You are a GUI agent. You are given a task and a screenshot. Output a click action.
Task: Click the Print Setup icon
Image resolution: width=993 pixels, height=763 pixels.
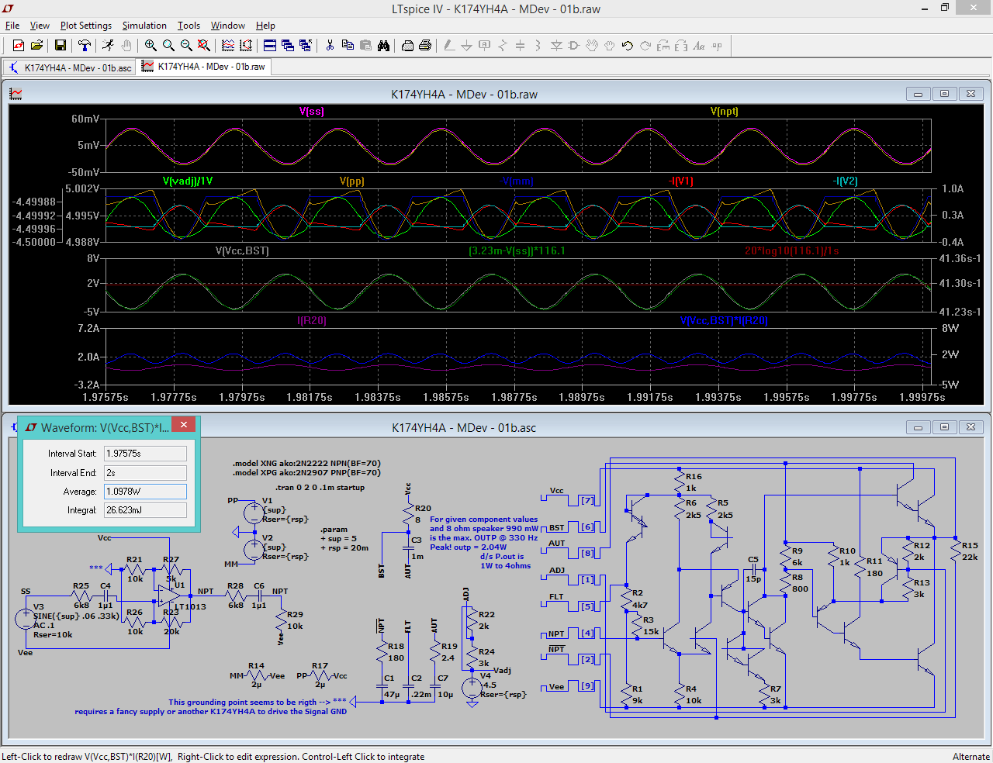coord(407,46)
